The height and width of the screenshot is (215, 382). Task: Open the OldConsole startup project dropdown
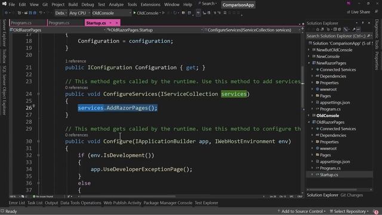coord(112,13)
